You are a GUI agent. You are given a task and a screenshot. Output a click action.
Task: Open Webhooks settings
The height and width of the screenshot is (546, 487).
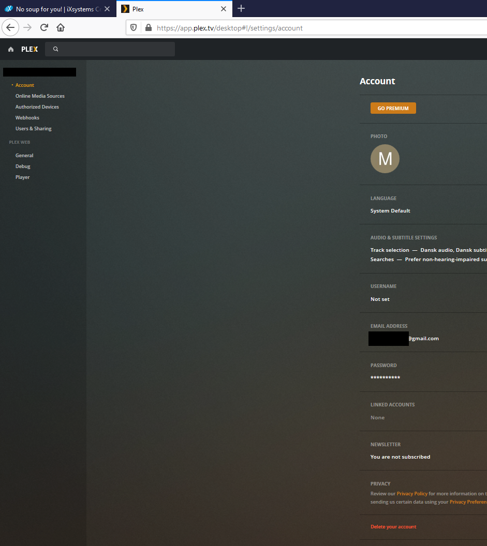point(27,118)
